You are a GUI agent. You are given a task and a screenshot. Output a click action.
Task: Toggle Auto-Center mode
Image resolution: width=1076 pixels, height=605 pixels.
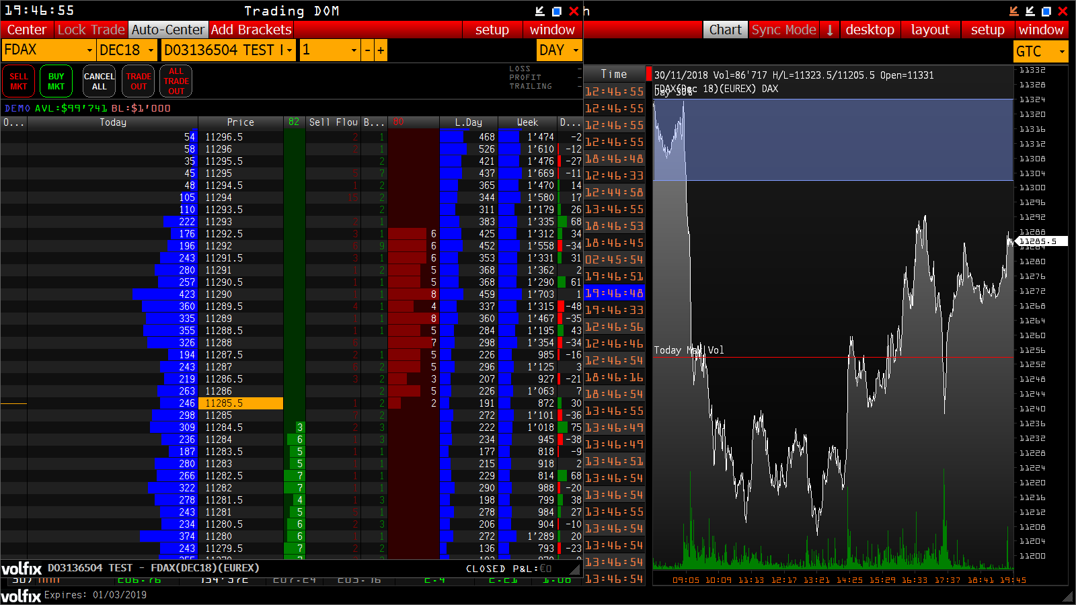tap(168, 30)
